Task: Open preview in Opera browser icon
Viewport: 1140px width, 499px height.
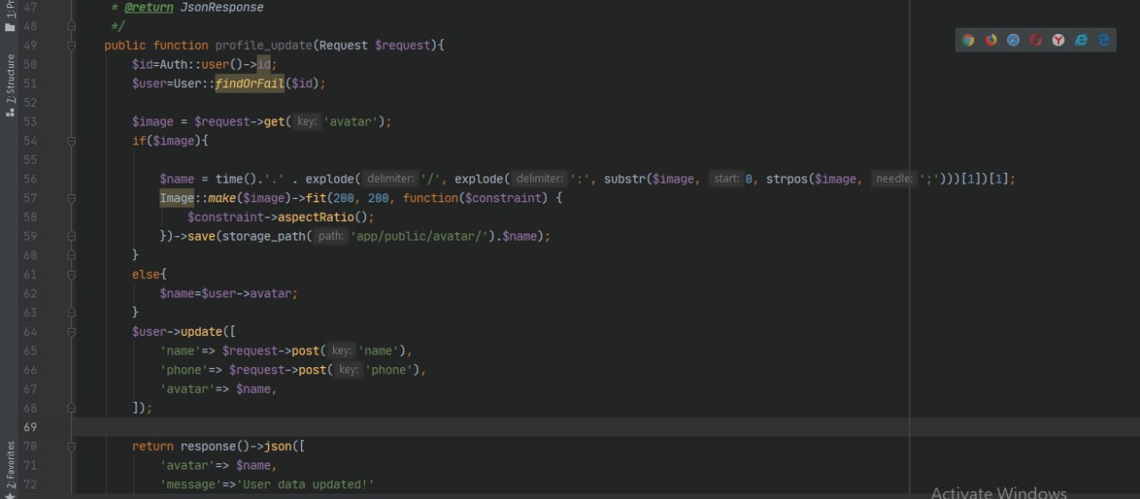Action: click(x=1036, y=40)
